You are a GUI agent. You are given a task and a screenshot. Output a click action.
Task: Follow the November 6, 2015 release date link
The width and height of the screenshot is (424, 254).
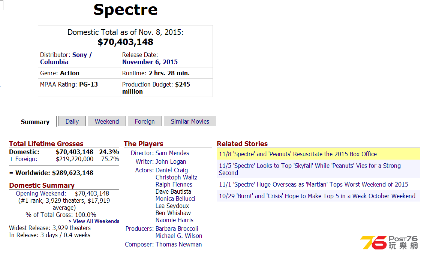(150, 62)
